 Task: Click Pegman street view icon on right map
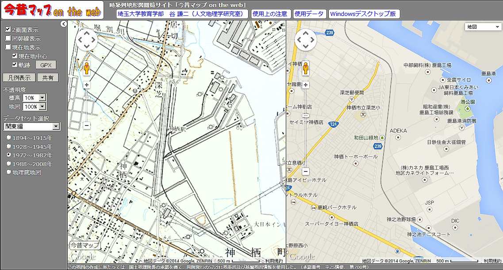[306, 68]
